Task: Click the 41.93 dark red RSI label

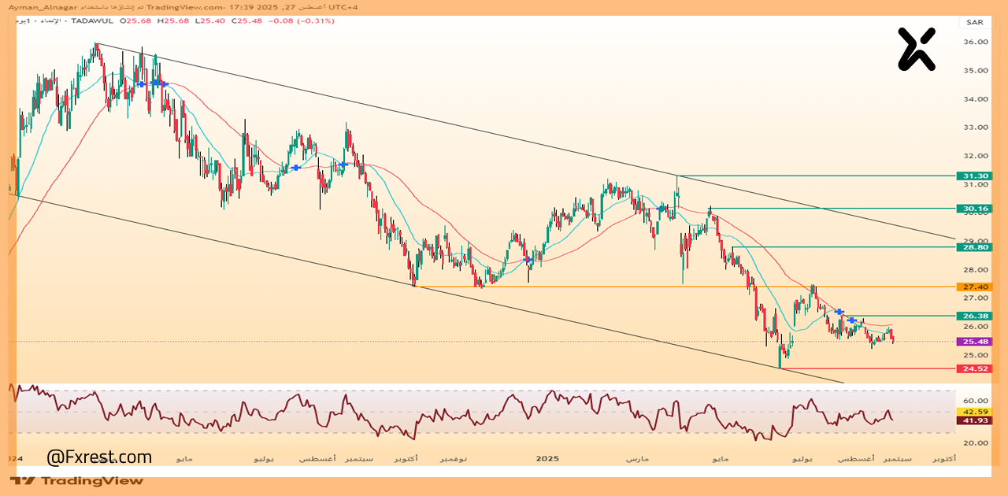Action: coord(973,420)
